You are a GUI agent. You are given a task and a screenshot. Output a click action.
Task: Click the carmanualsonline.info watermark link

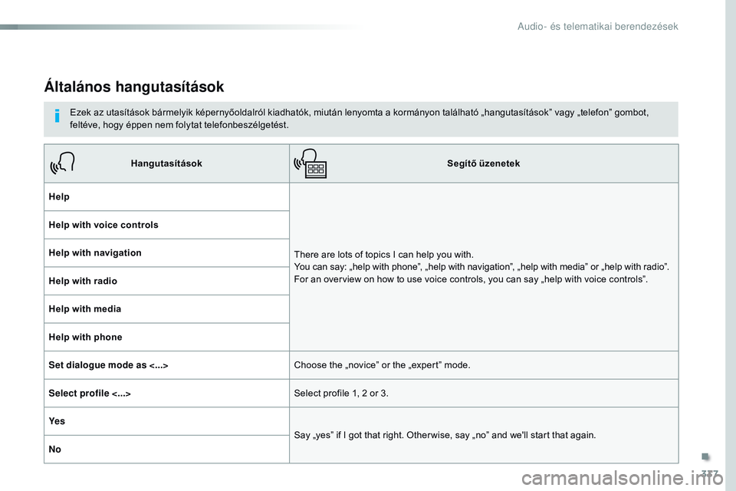point(622,478)
